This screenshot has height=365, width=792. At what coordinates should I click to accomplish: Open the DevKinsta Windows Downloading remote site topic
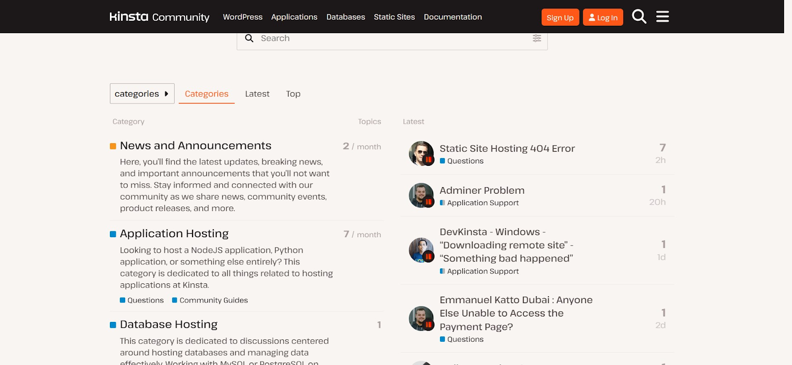pos(506,245)
